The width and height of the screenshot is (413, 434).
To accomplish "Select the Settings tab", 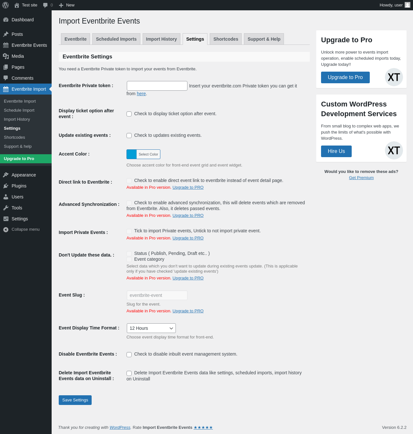I will [x=195, y=39].
